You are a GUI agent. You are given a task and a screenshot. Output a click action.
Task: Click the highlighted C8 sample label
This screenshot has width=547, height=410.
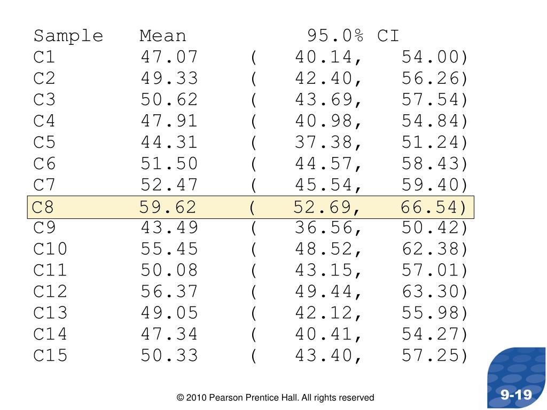[43, 207]
